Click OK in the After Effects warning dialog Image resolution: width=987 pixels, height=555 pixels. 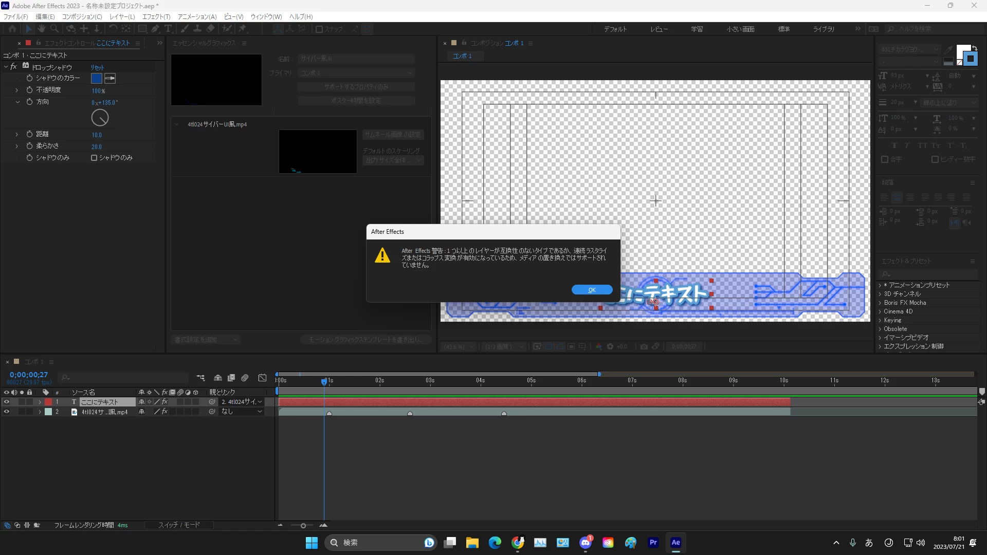592,290
